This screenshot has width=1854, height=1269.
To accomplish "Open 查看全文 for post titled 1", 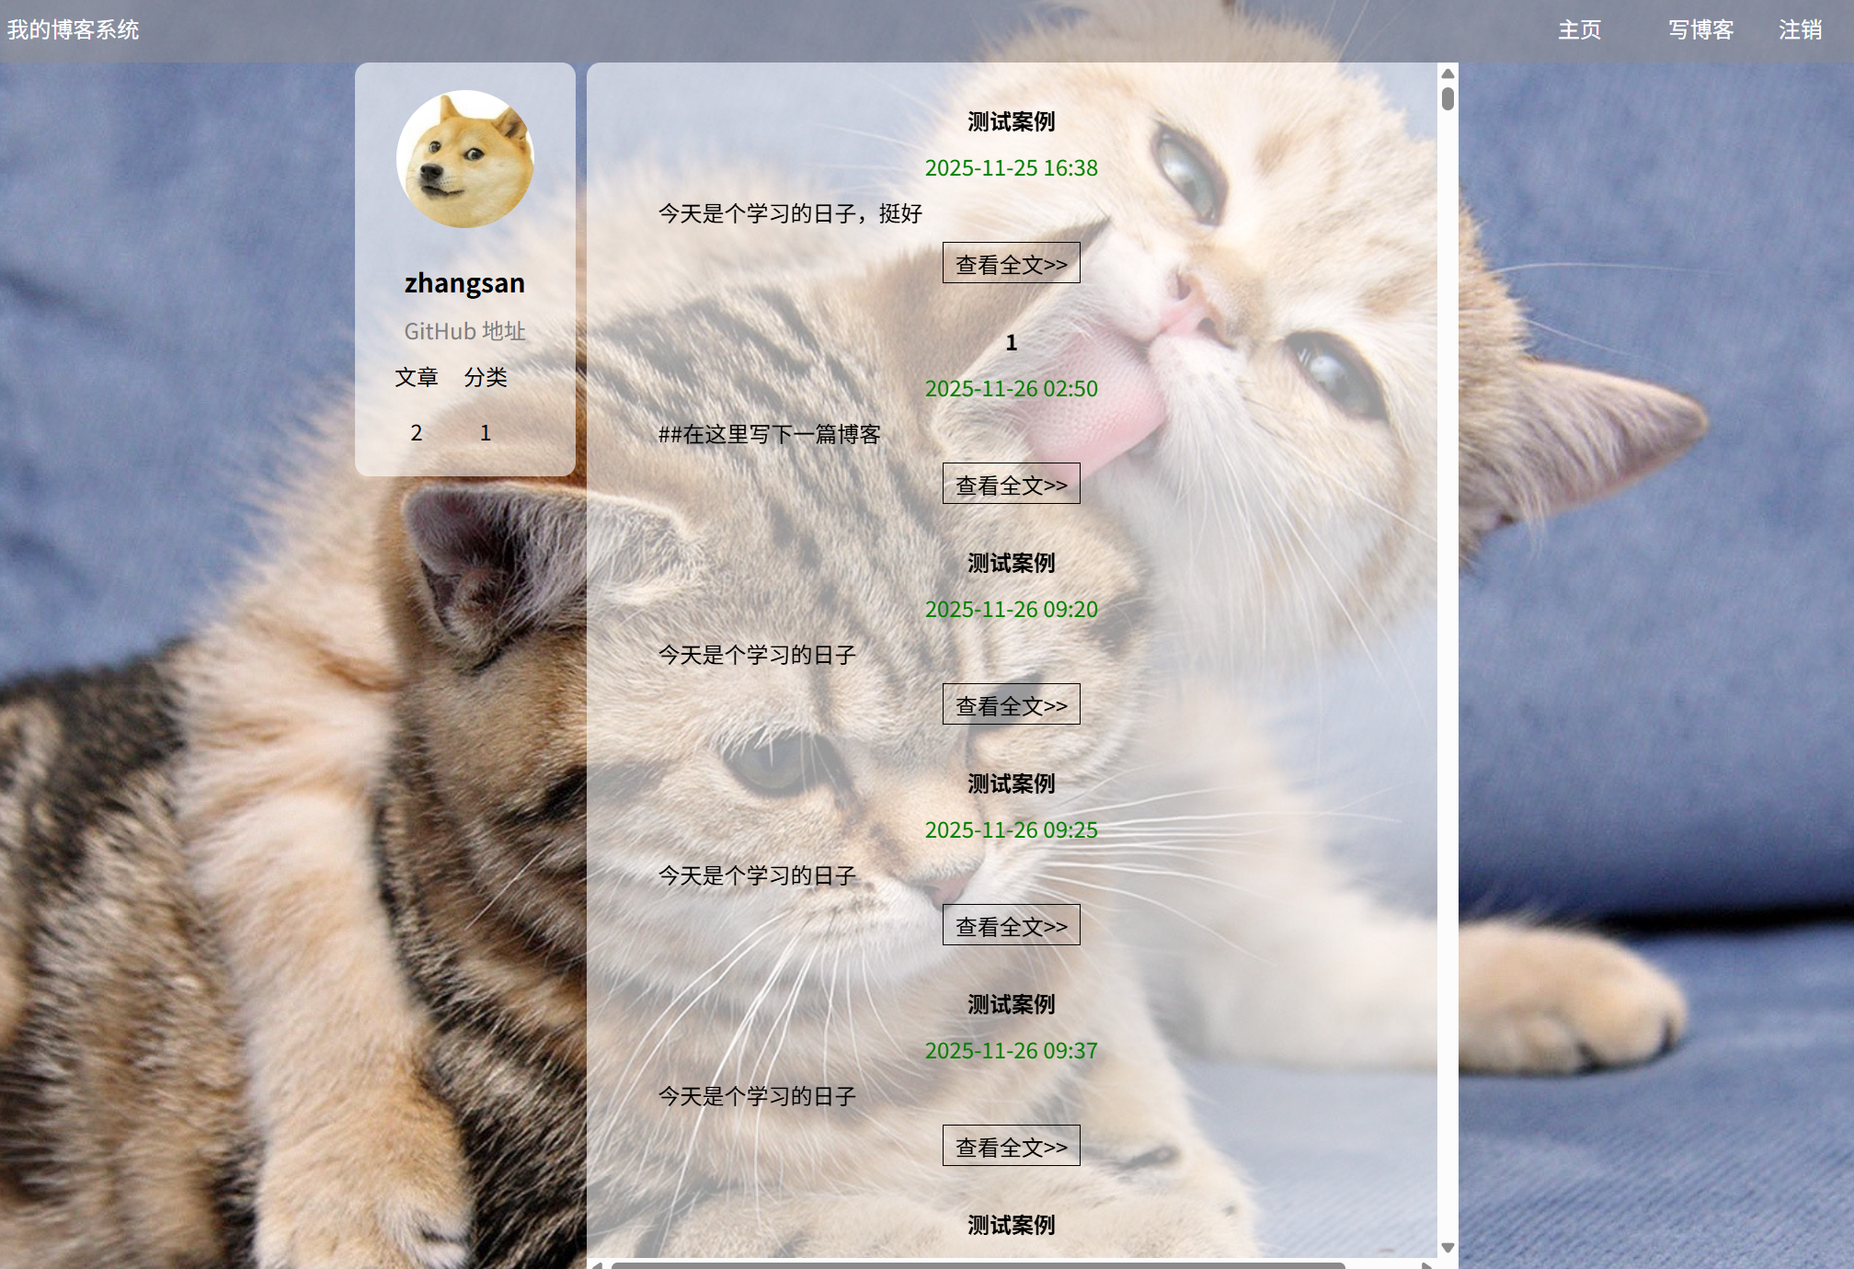I will 1011,485.
